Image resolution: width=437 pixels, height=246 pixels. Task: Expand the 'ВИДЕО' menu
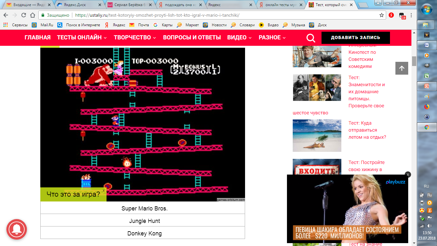coord(239,37)
